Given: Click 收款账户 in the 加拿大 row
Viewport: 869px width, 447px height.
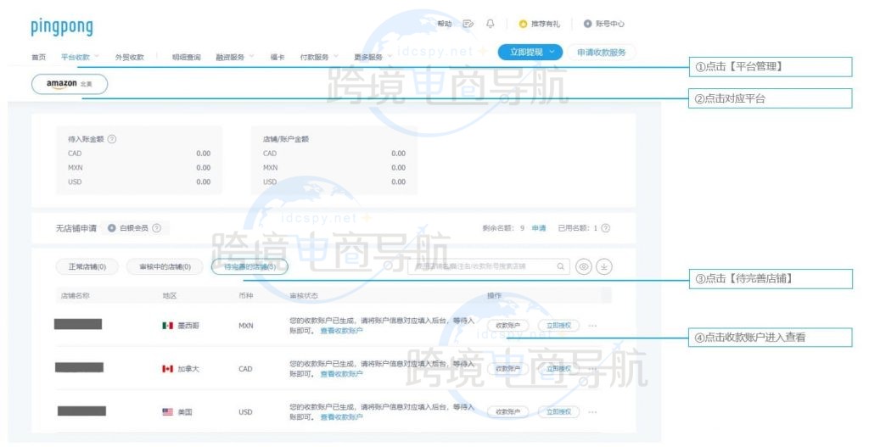Looking at the screenshot, I should pos(508,369).
